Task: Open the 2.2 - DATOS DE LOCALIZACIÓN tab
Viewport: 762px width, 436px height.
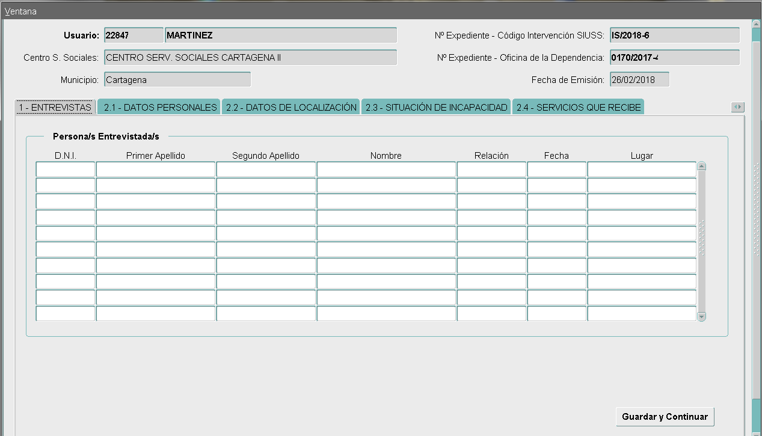Action: 291,108
